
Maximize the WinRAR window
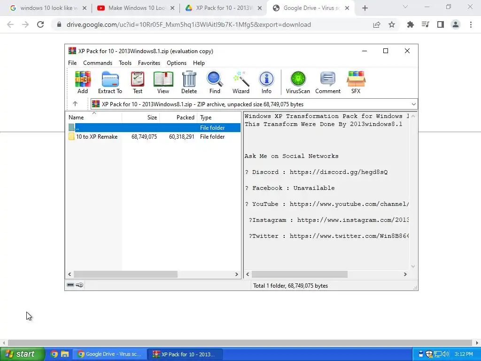coord(386,51)
